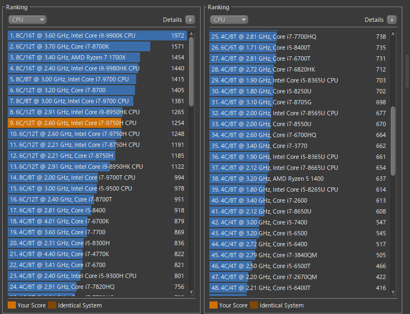Image resolution: width=410 pixels, height=314 pixels.
Task: Select the Core i7-7700HQ row
Action: pos(299,37)
